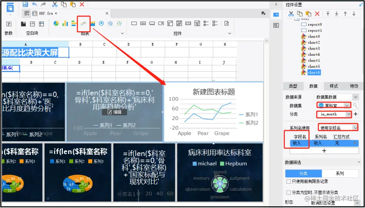Insert a horizontal bar chart
This screenshot has height=208, width=365.
click(74, 23)
